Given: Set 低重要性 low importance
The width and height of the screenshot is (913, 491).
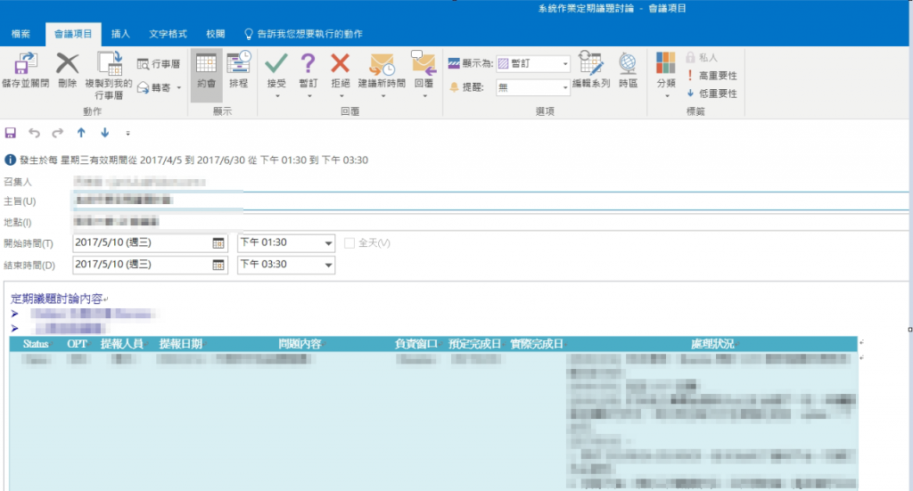Looking at the screenshot, I should [x=711, y=93].
